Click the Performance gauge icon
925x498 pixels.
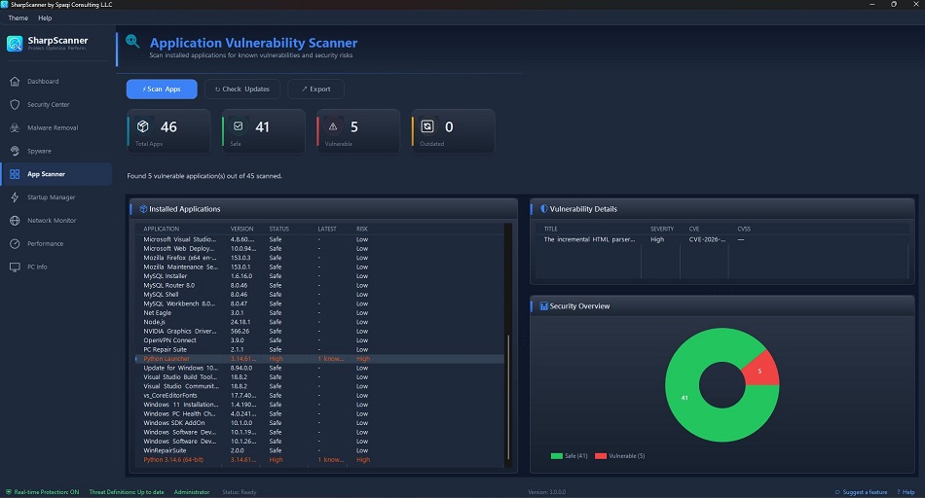point(15,243)
